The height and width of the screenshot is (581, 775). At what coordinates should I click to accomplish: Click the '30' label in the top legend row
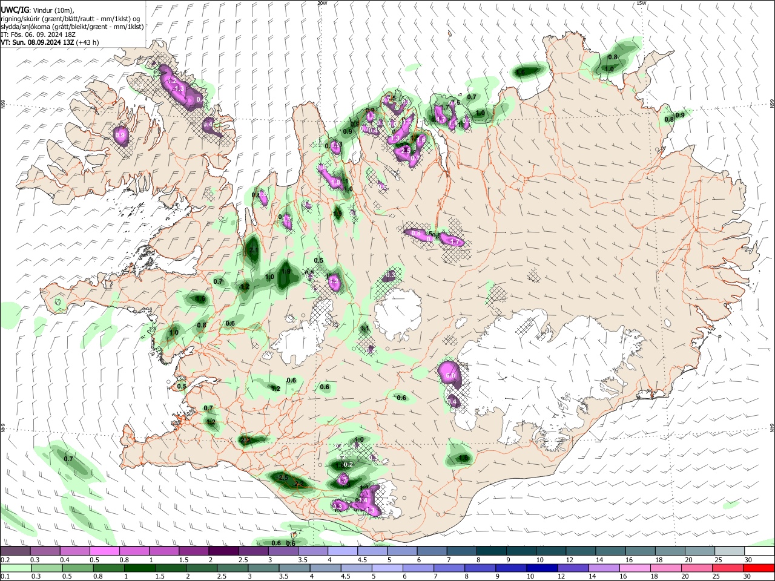click(748, 560)
